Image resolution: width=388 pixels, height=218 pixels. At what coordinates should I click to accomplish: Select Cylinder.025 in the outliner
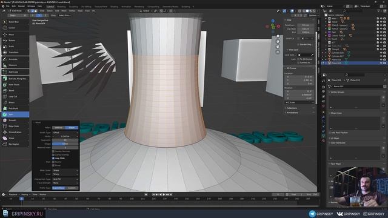coord(337,53)
